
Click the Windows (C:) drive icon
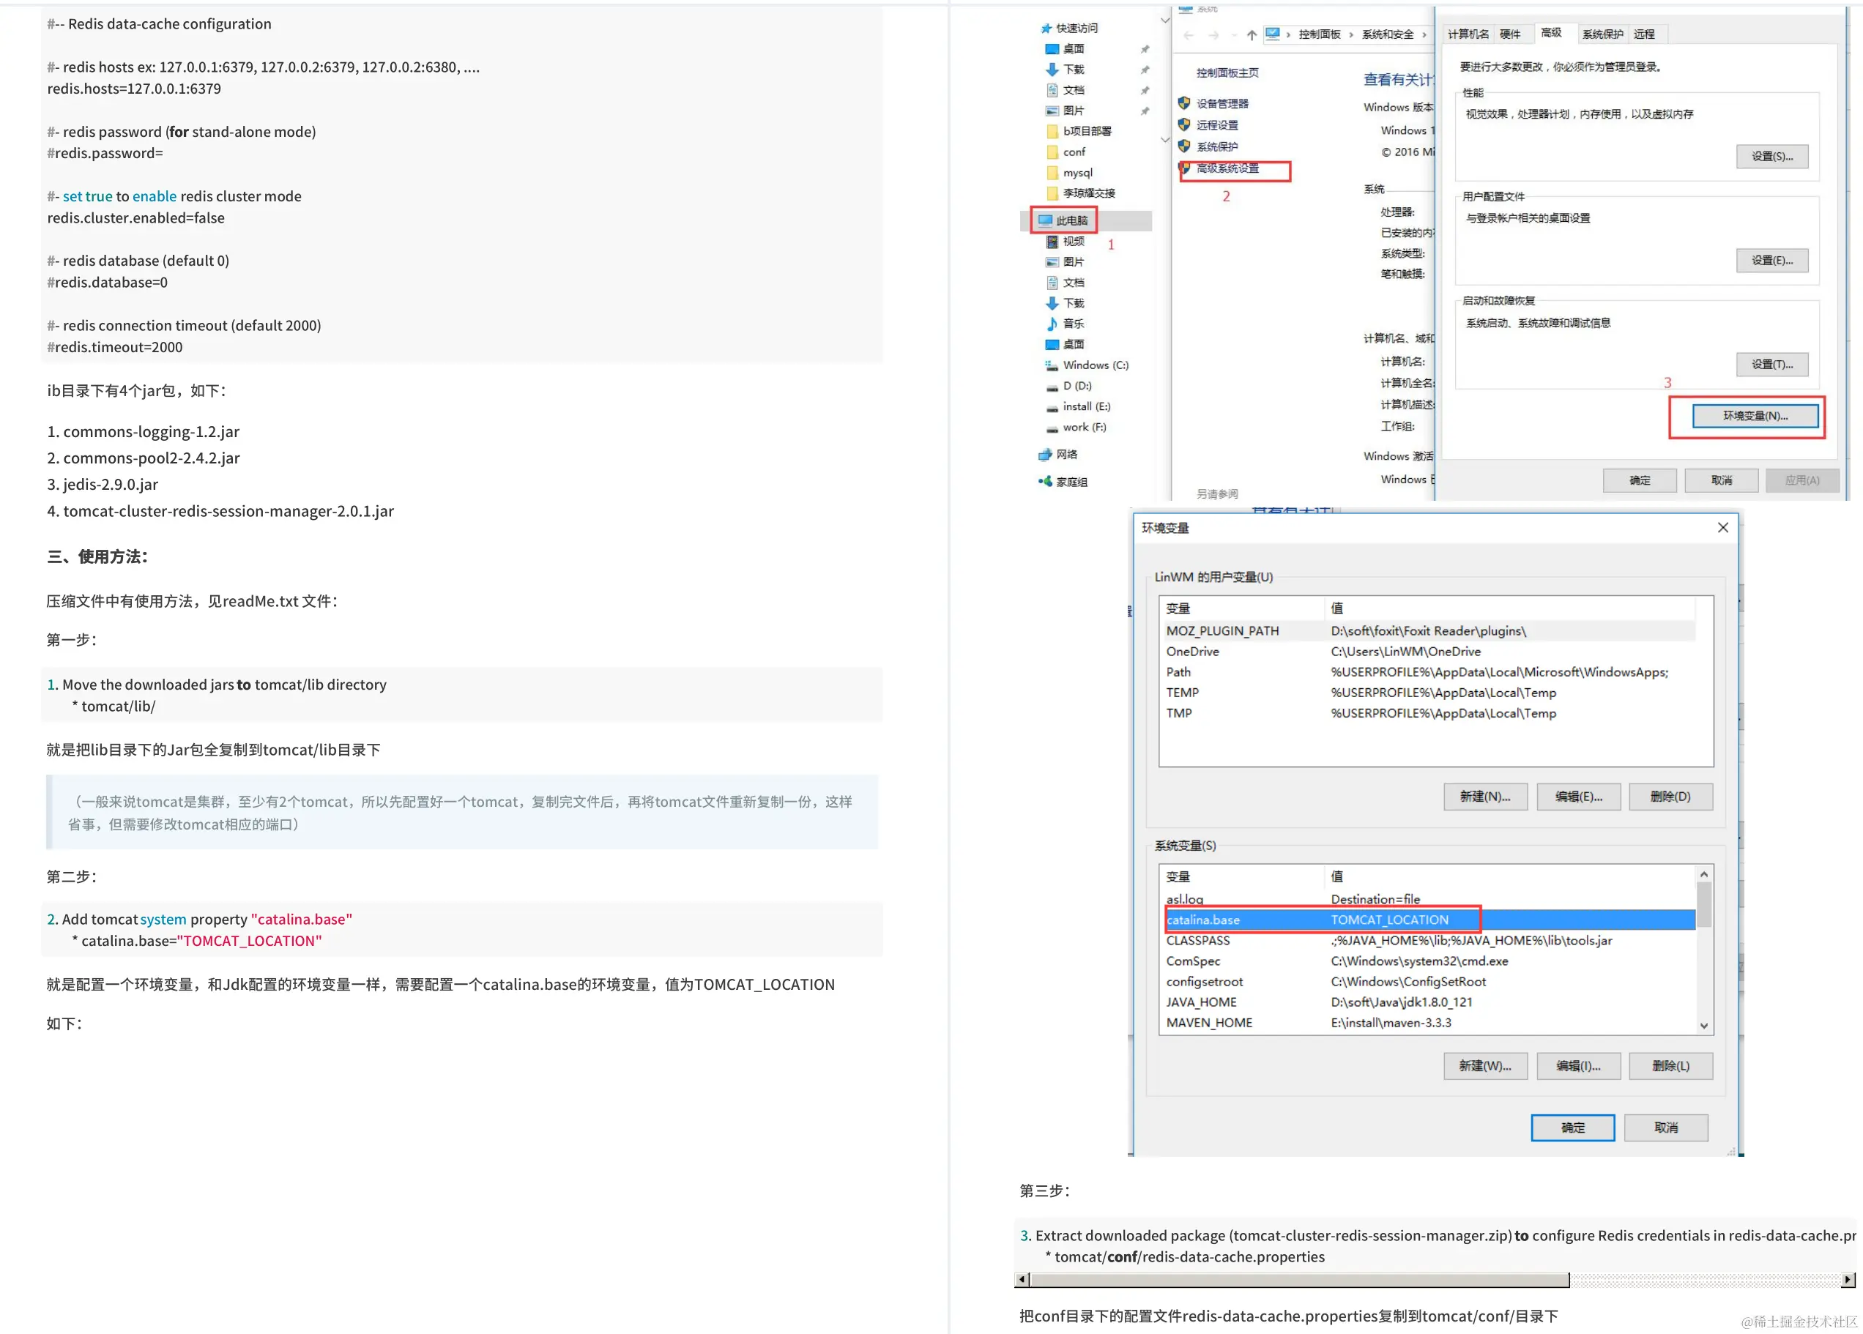tap(1052, 365)
